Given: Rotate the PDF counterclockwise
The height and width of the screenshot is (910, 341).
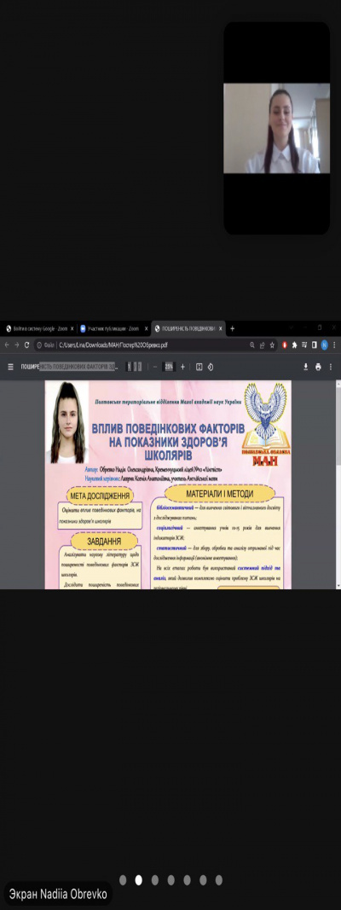Looking at the screenshot, I should pos(211,367).
